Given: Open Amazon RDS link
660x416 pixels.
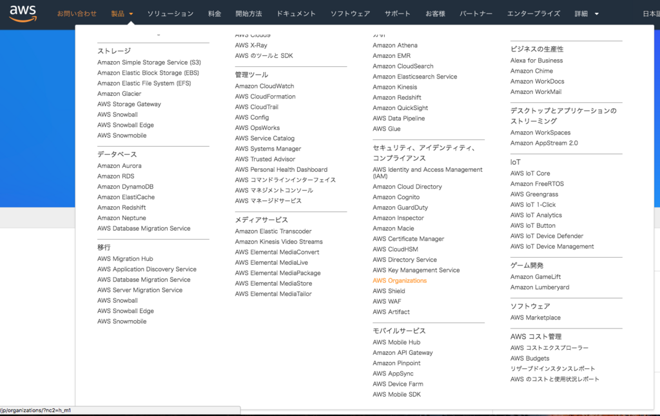Looking at the screenshot, I should pos(116,176).
